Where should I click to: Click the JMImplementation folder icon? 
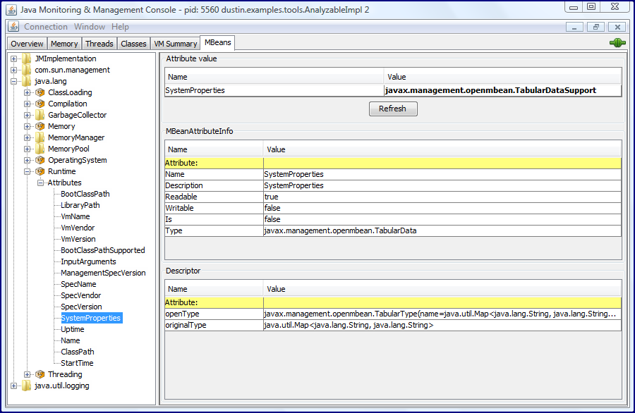[27, 58]
